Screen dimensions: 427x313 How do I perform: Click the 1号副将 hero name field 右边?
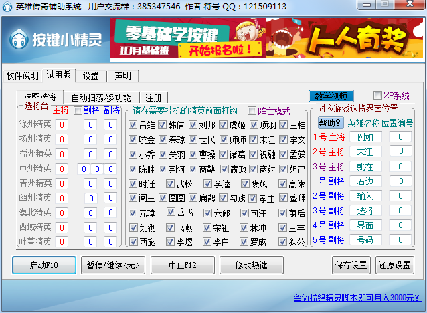[x=365, y=181]
